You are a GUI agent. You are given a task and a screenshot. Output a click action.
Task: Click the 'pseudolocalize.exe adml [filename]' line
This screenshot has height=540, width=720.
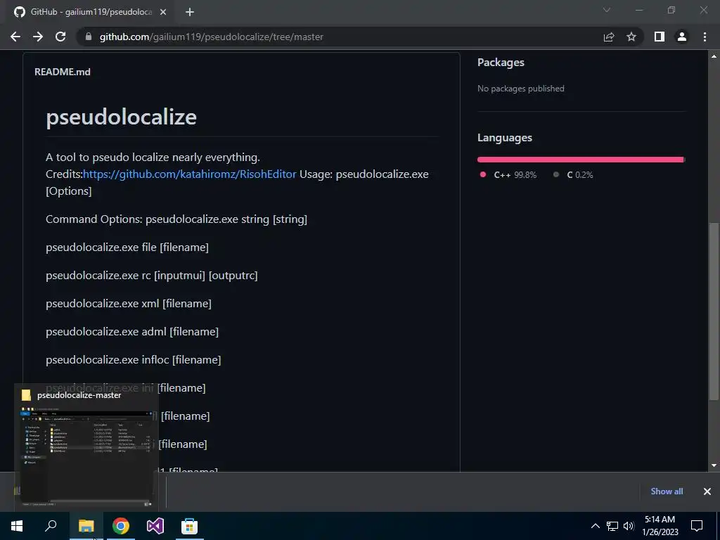coord(132,332)
